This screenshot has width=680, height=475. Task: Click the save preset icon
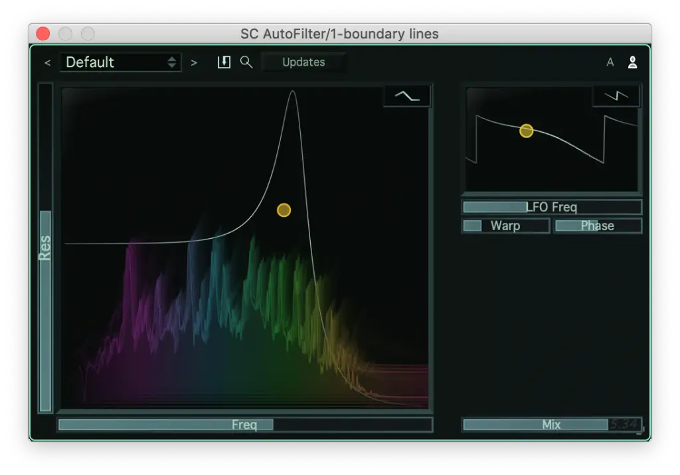coord(223,62)
